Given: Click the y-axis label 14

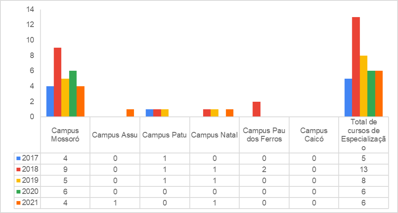Looking at the screenshot, I should [x=31, y=10].
